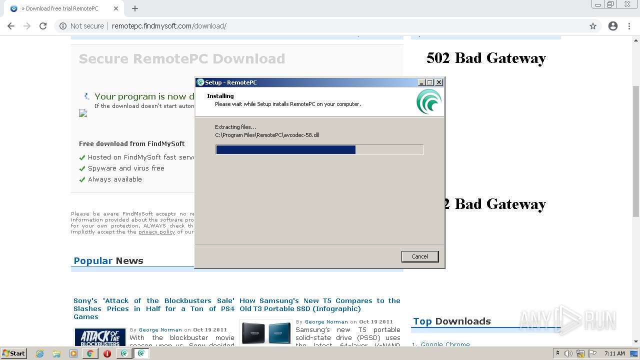This screenshot has height=360, width=640.
Task: Cancel the RemotePC installation
Action: tap(419, 256)
